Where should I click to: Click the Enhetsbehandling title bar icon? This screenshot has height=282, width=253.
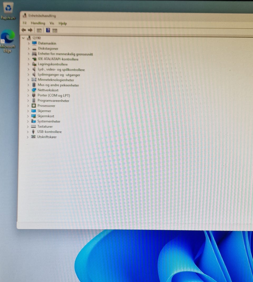pos(25,16)
